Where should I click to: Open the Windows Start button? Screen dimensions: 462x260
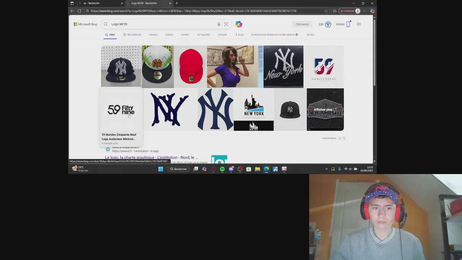pos(161,169)
